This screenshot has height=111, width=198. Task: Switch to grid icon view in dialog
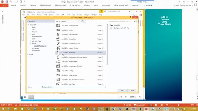82,21
